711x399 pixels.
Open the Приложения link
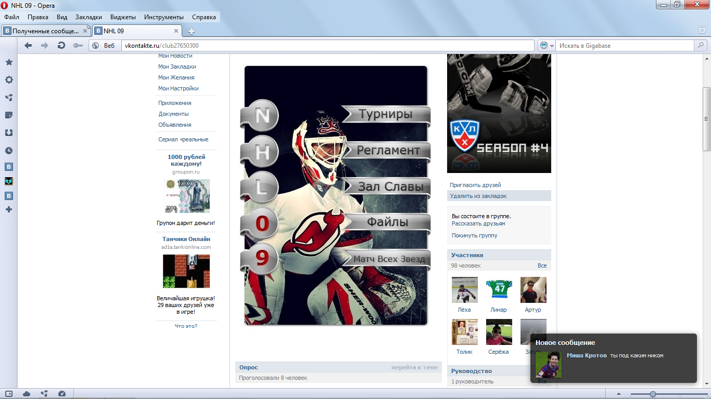tap(175, 103)
